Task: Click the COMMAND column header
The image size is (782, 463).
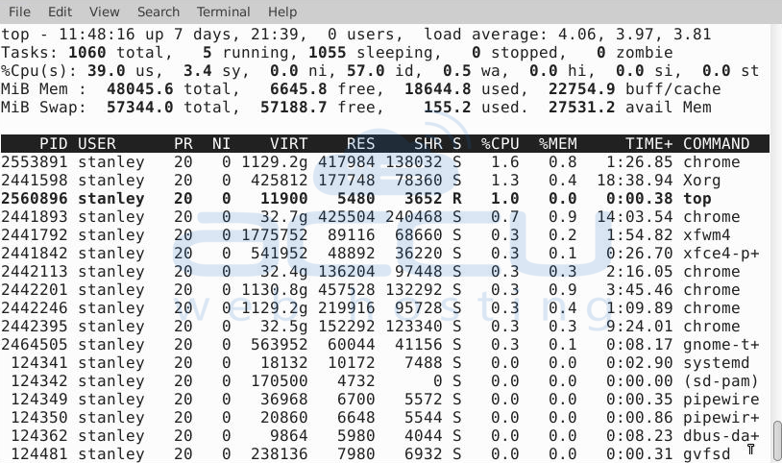Action: (x=716, y=143)
